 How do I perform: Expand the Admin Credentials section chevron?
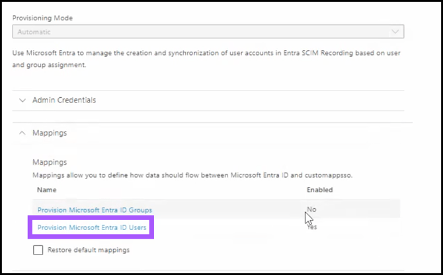(22, 100)
